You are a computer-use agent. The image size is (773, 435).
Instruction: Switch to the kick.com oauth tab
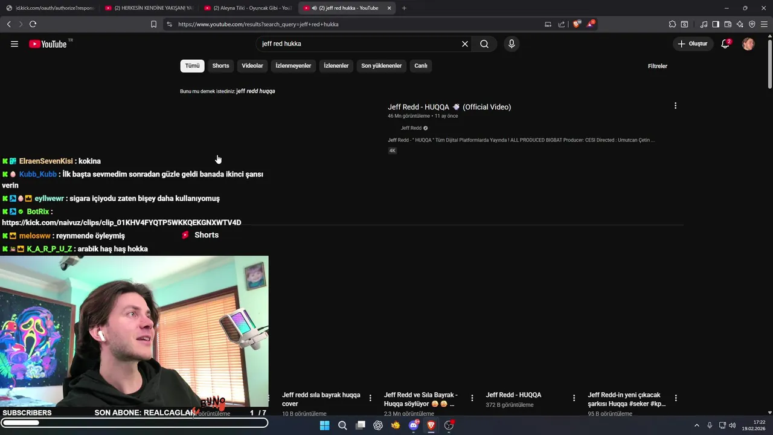50,8
